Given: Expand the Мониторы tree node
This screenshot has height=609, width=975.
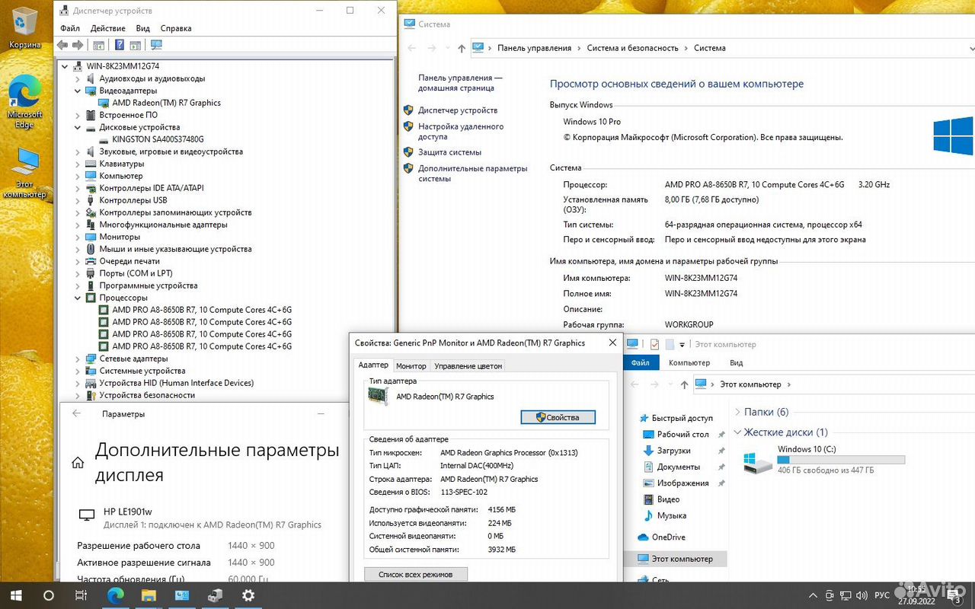Looking at the screenshot, I should click(x=78, y=237).
